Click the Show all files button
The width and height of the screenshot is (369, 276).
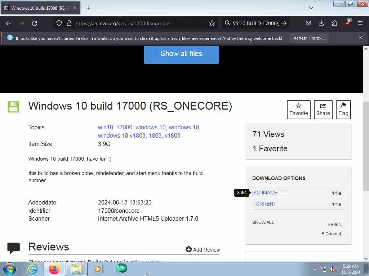(181, 54)
